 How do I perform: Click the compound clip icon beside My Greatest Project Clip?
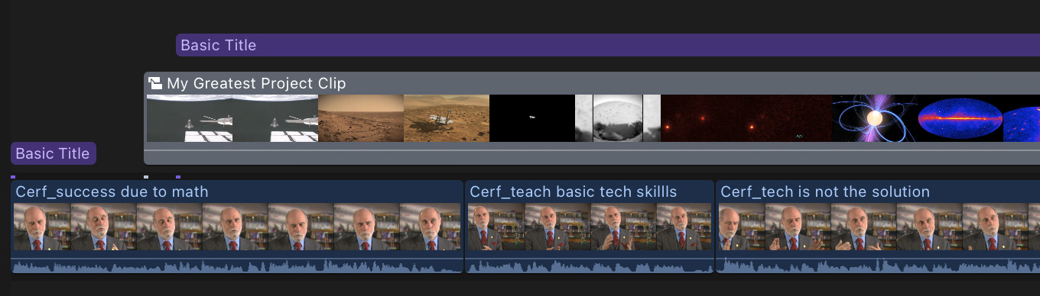click(155, 83)
